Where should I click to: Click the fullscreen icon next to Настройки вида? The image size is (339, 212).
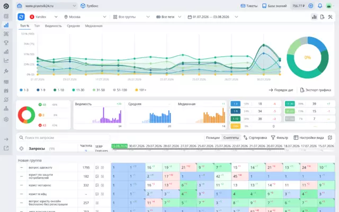click(x=330, y=138)
